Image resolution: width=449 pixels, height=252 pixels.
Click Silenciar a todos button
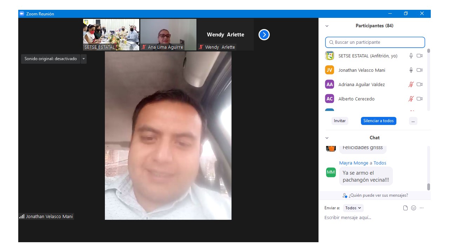coord(378,121)
